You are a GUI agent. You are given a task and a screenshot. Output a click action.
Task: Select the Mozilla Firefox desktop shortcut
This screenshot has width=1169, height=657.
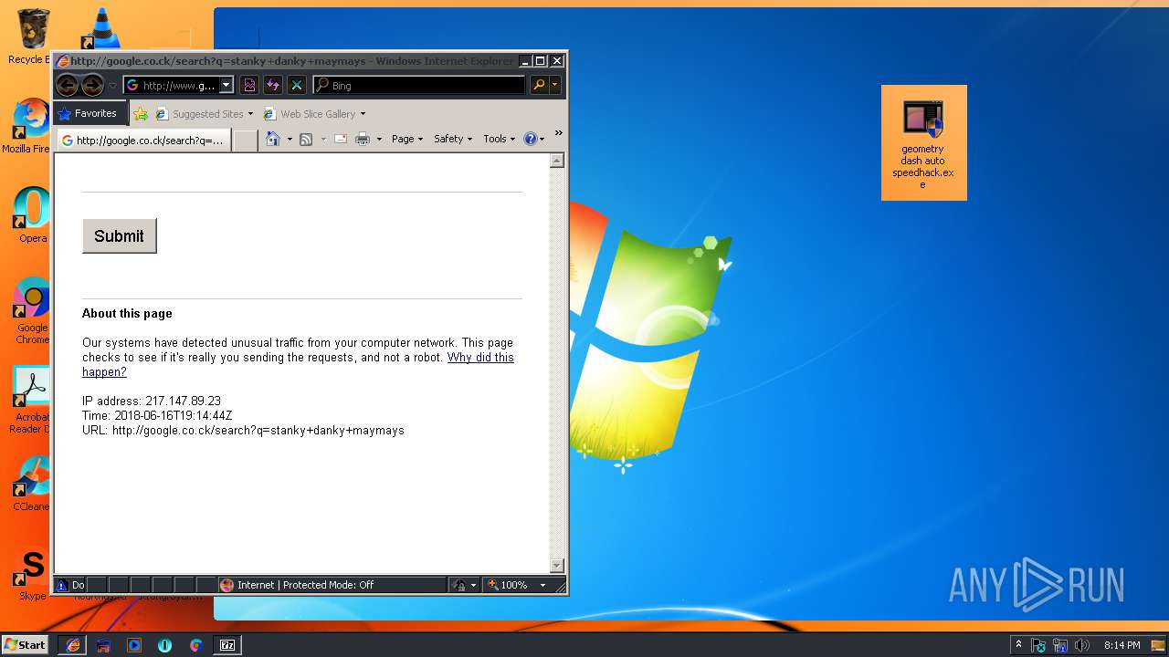tap(29, 126)
